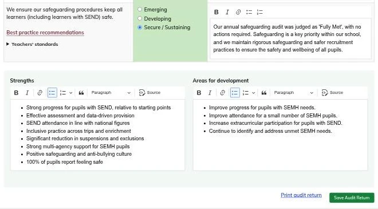This screenshot has height=209, width=378.
Task: Click 'Increase extracurricular participation for pupils with SEND'
Action: pyautogui.click(x=275, y=123)
